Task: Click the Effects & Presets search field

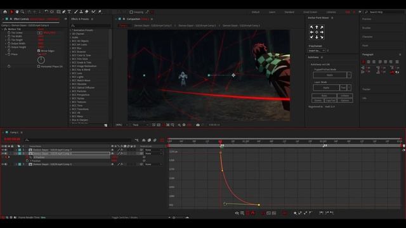Action: point(91,25)
